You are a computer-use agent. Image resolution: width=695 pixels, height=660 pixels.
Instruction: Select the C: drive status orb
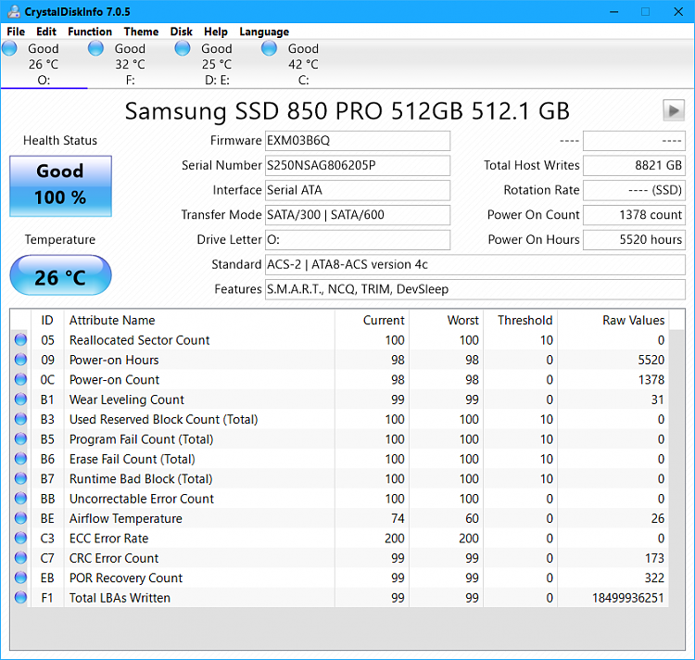pos(269,48)
